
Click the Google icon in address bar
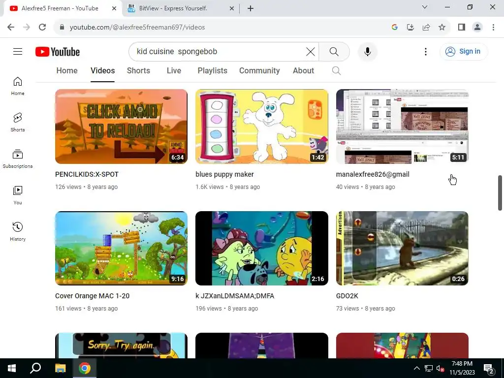(x=395, y=27)
